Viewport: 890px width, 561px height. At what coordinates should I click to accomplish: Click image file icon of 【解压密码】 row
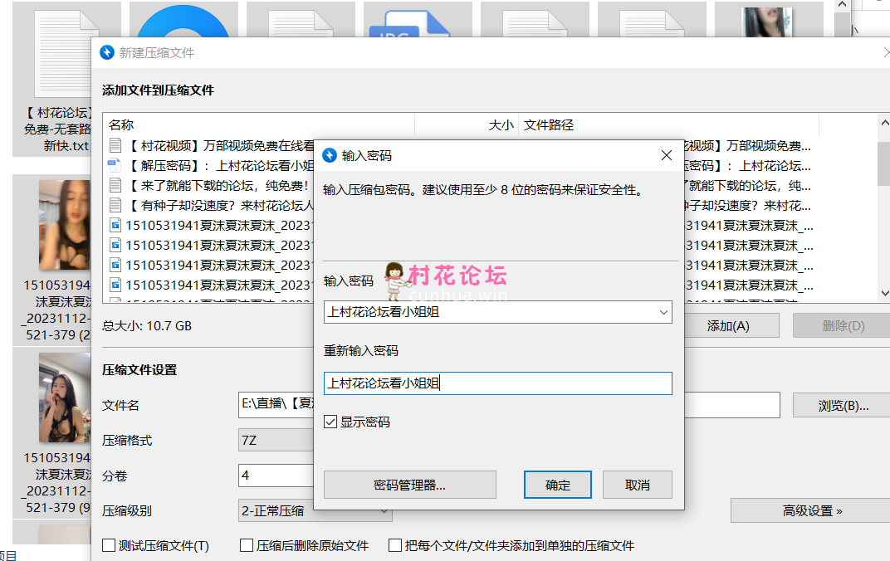115,166
